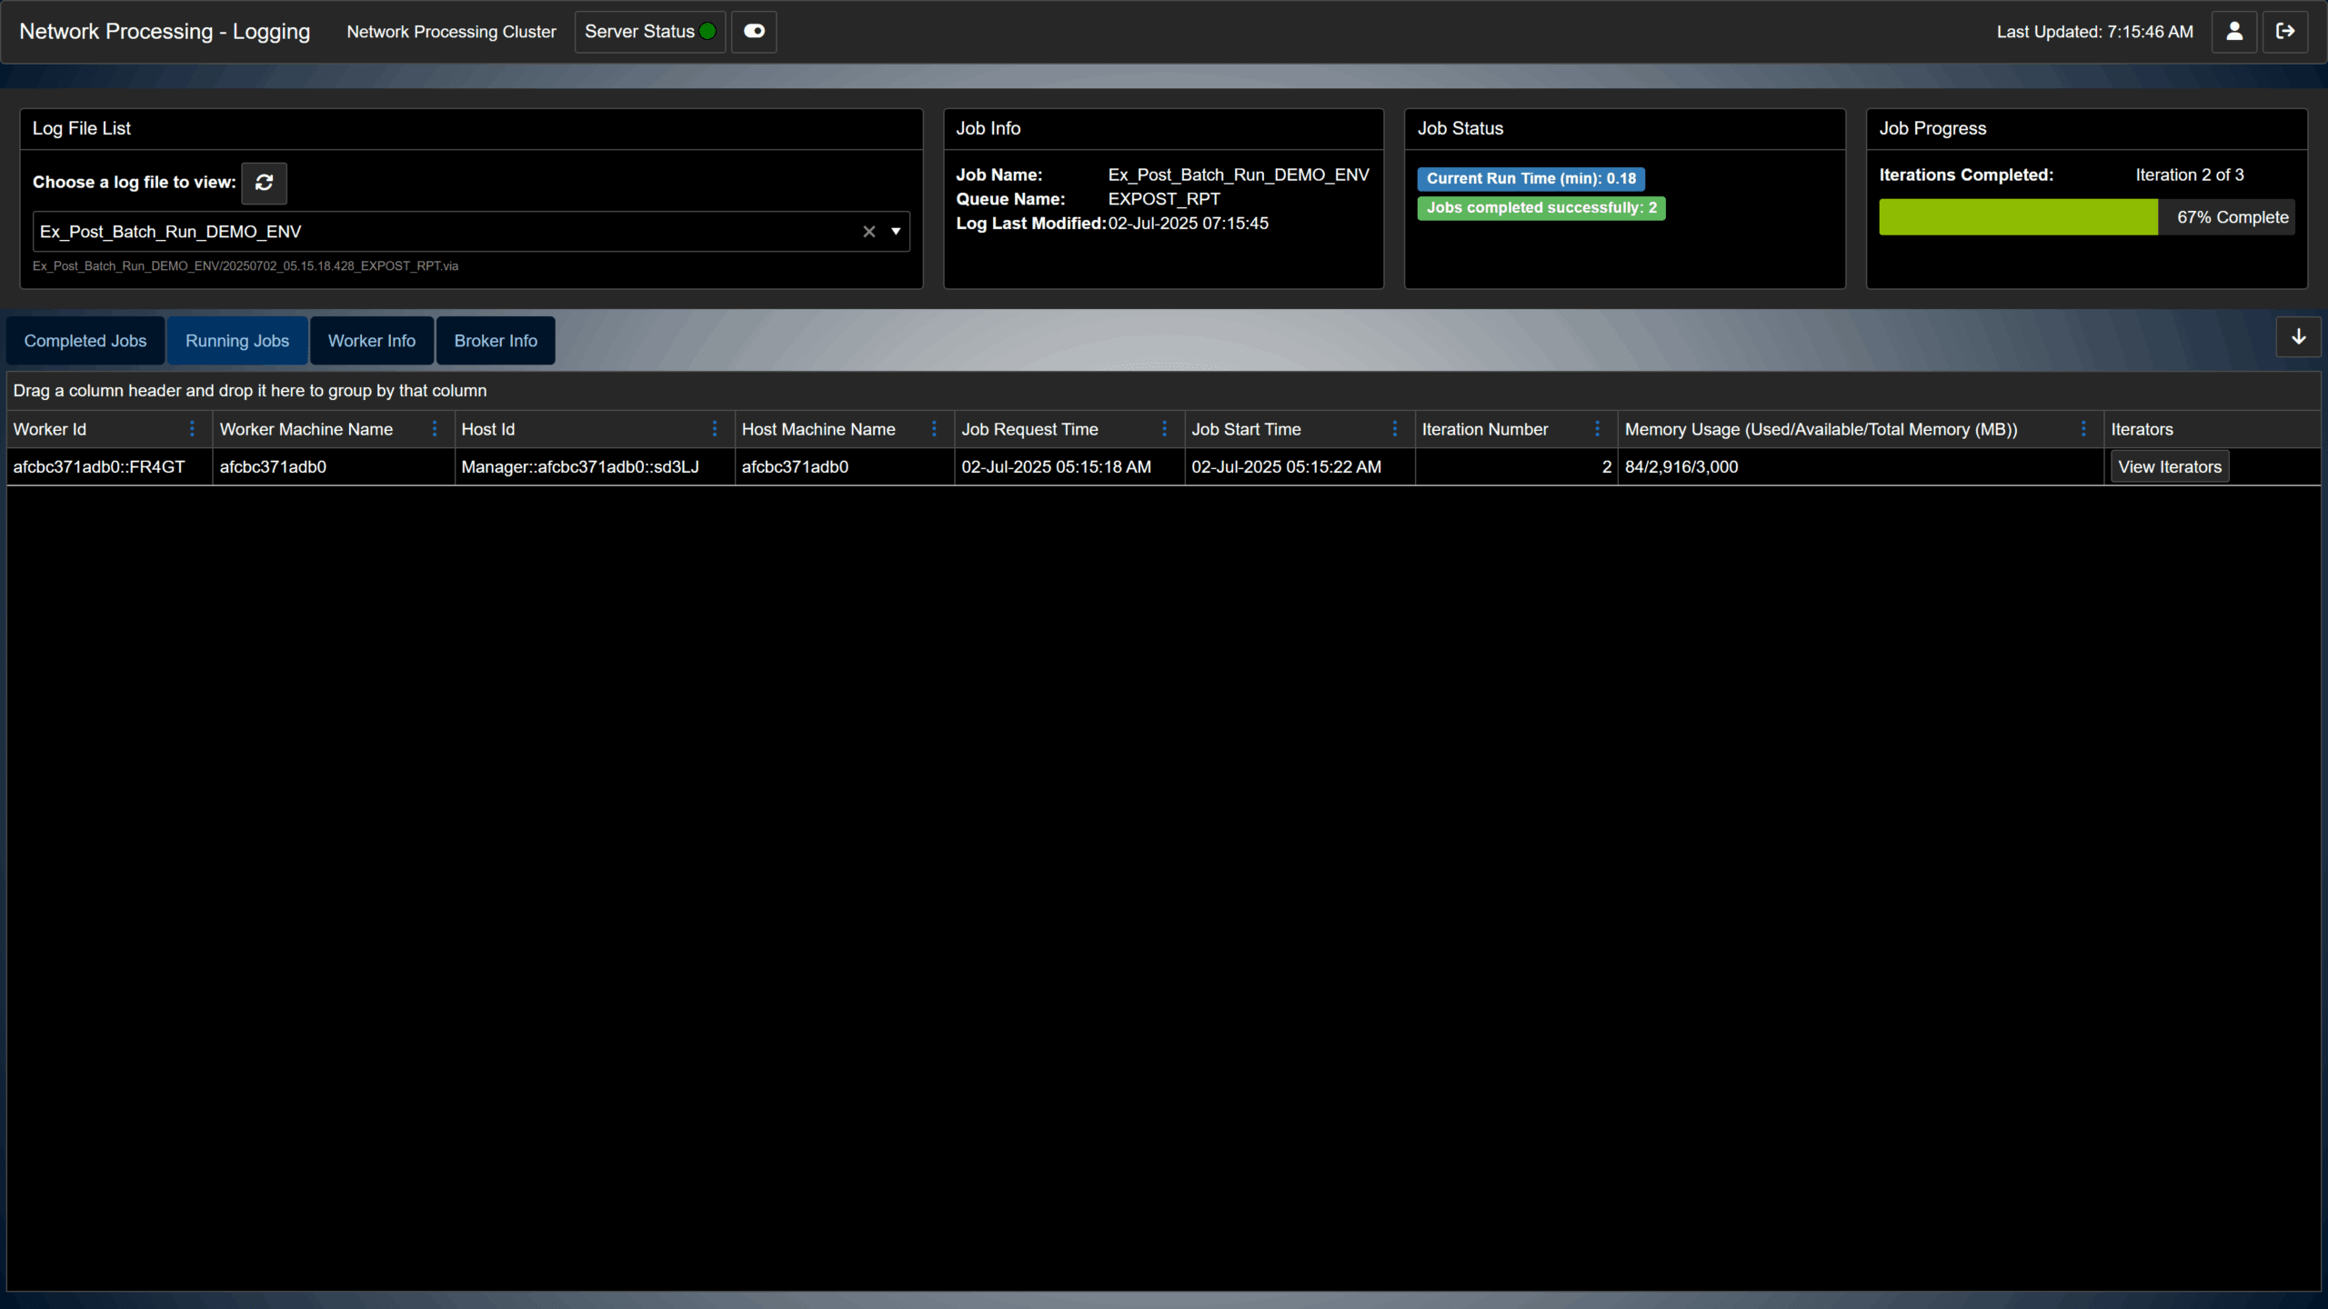The height and width of the screenshot is (1309, 2328).
Task: Open the Broker Info tab
Action: coord(496,341)
